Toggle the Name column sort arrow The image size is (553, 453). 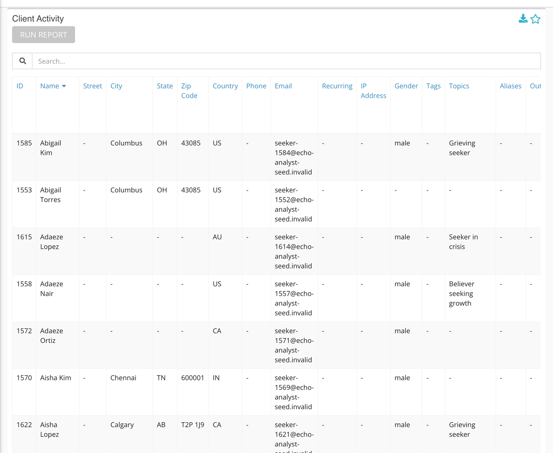click(x=64, y=86)
